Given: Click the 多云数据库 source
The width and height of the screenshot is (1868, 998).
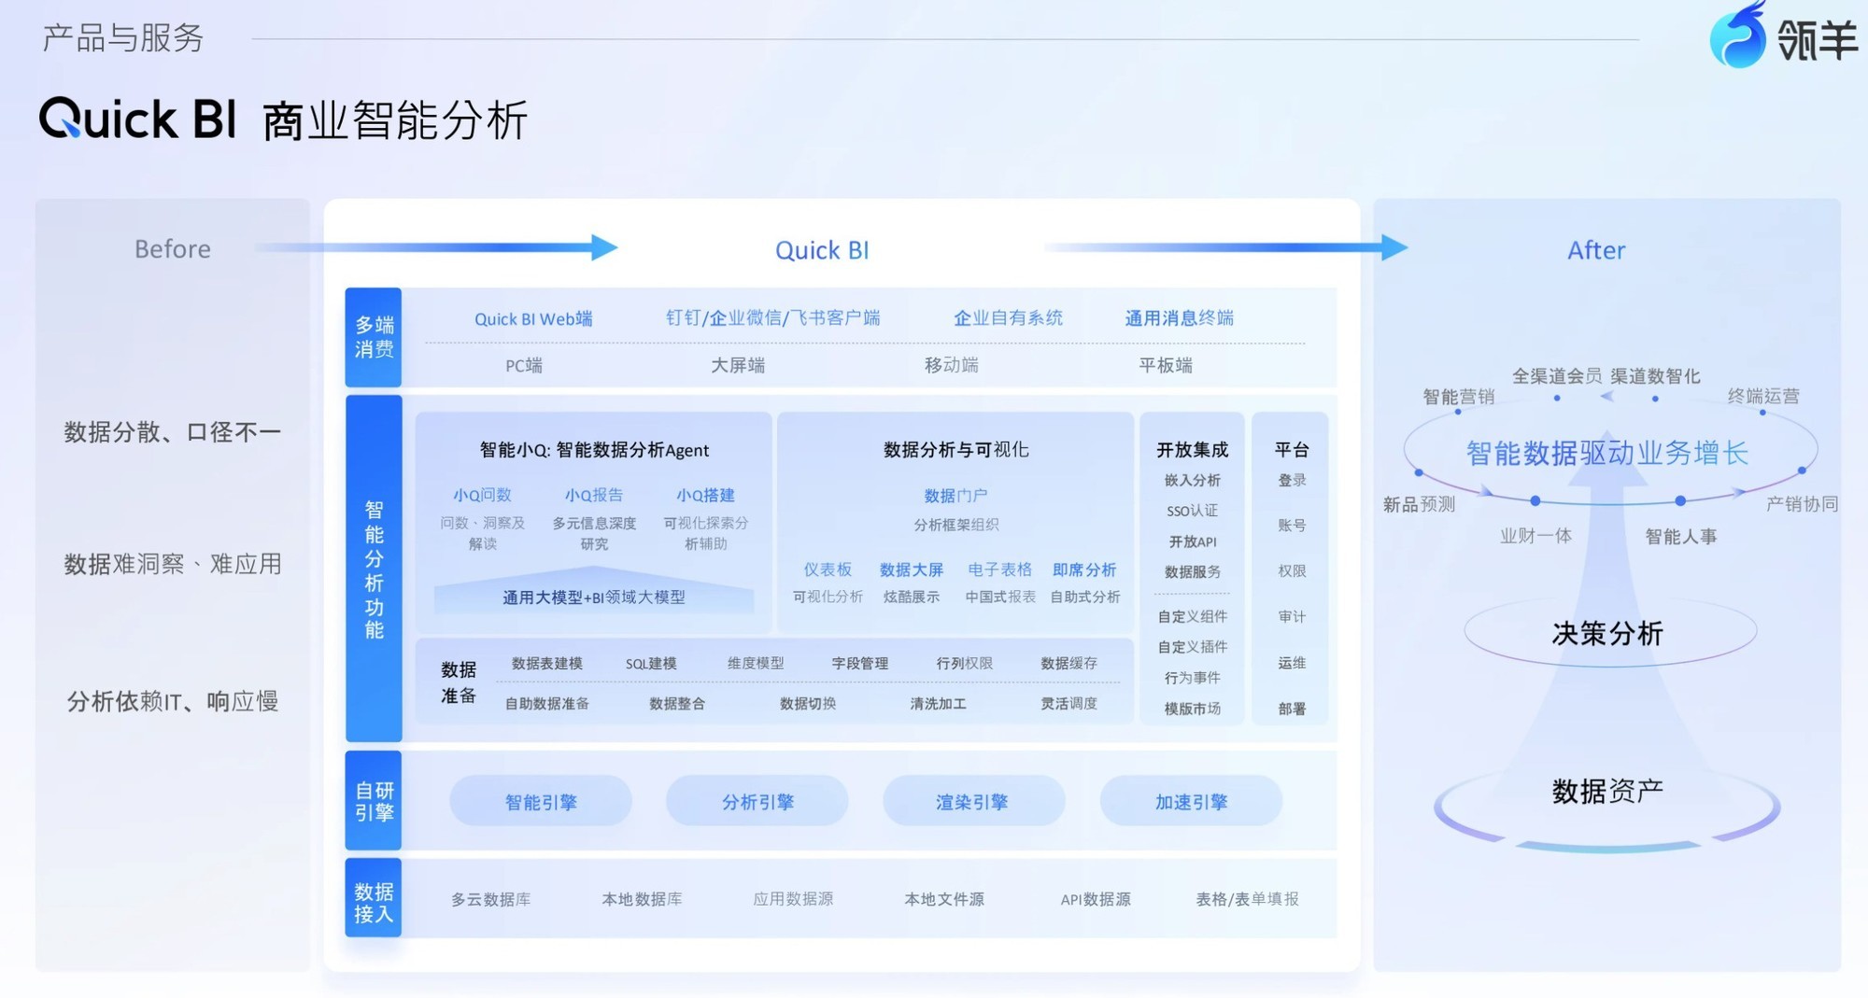Looking at the screenshot, I should coord(490,898).
